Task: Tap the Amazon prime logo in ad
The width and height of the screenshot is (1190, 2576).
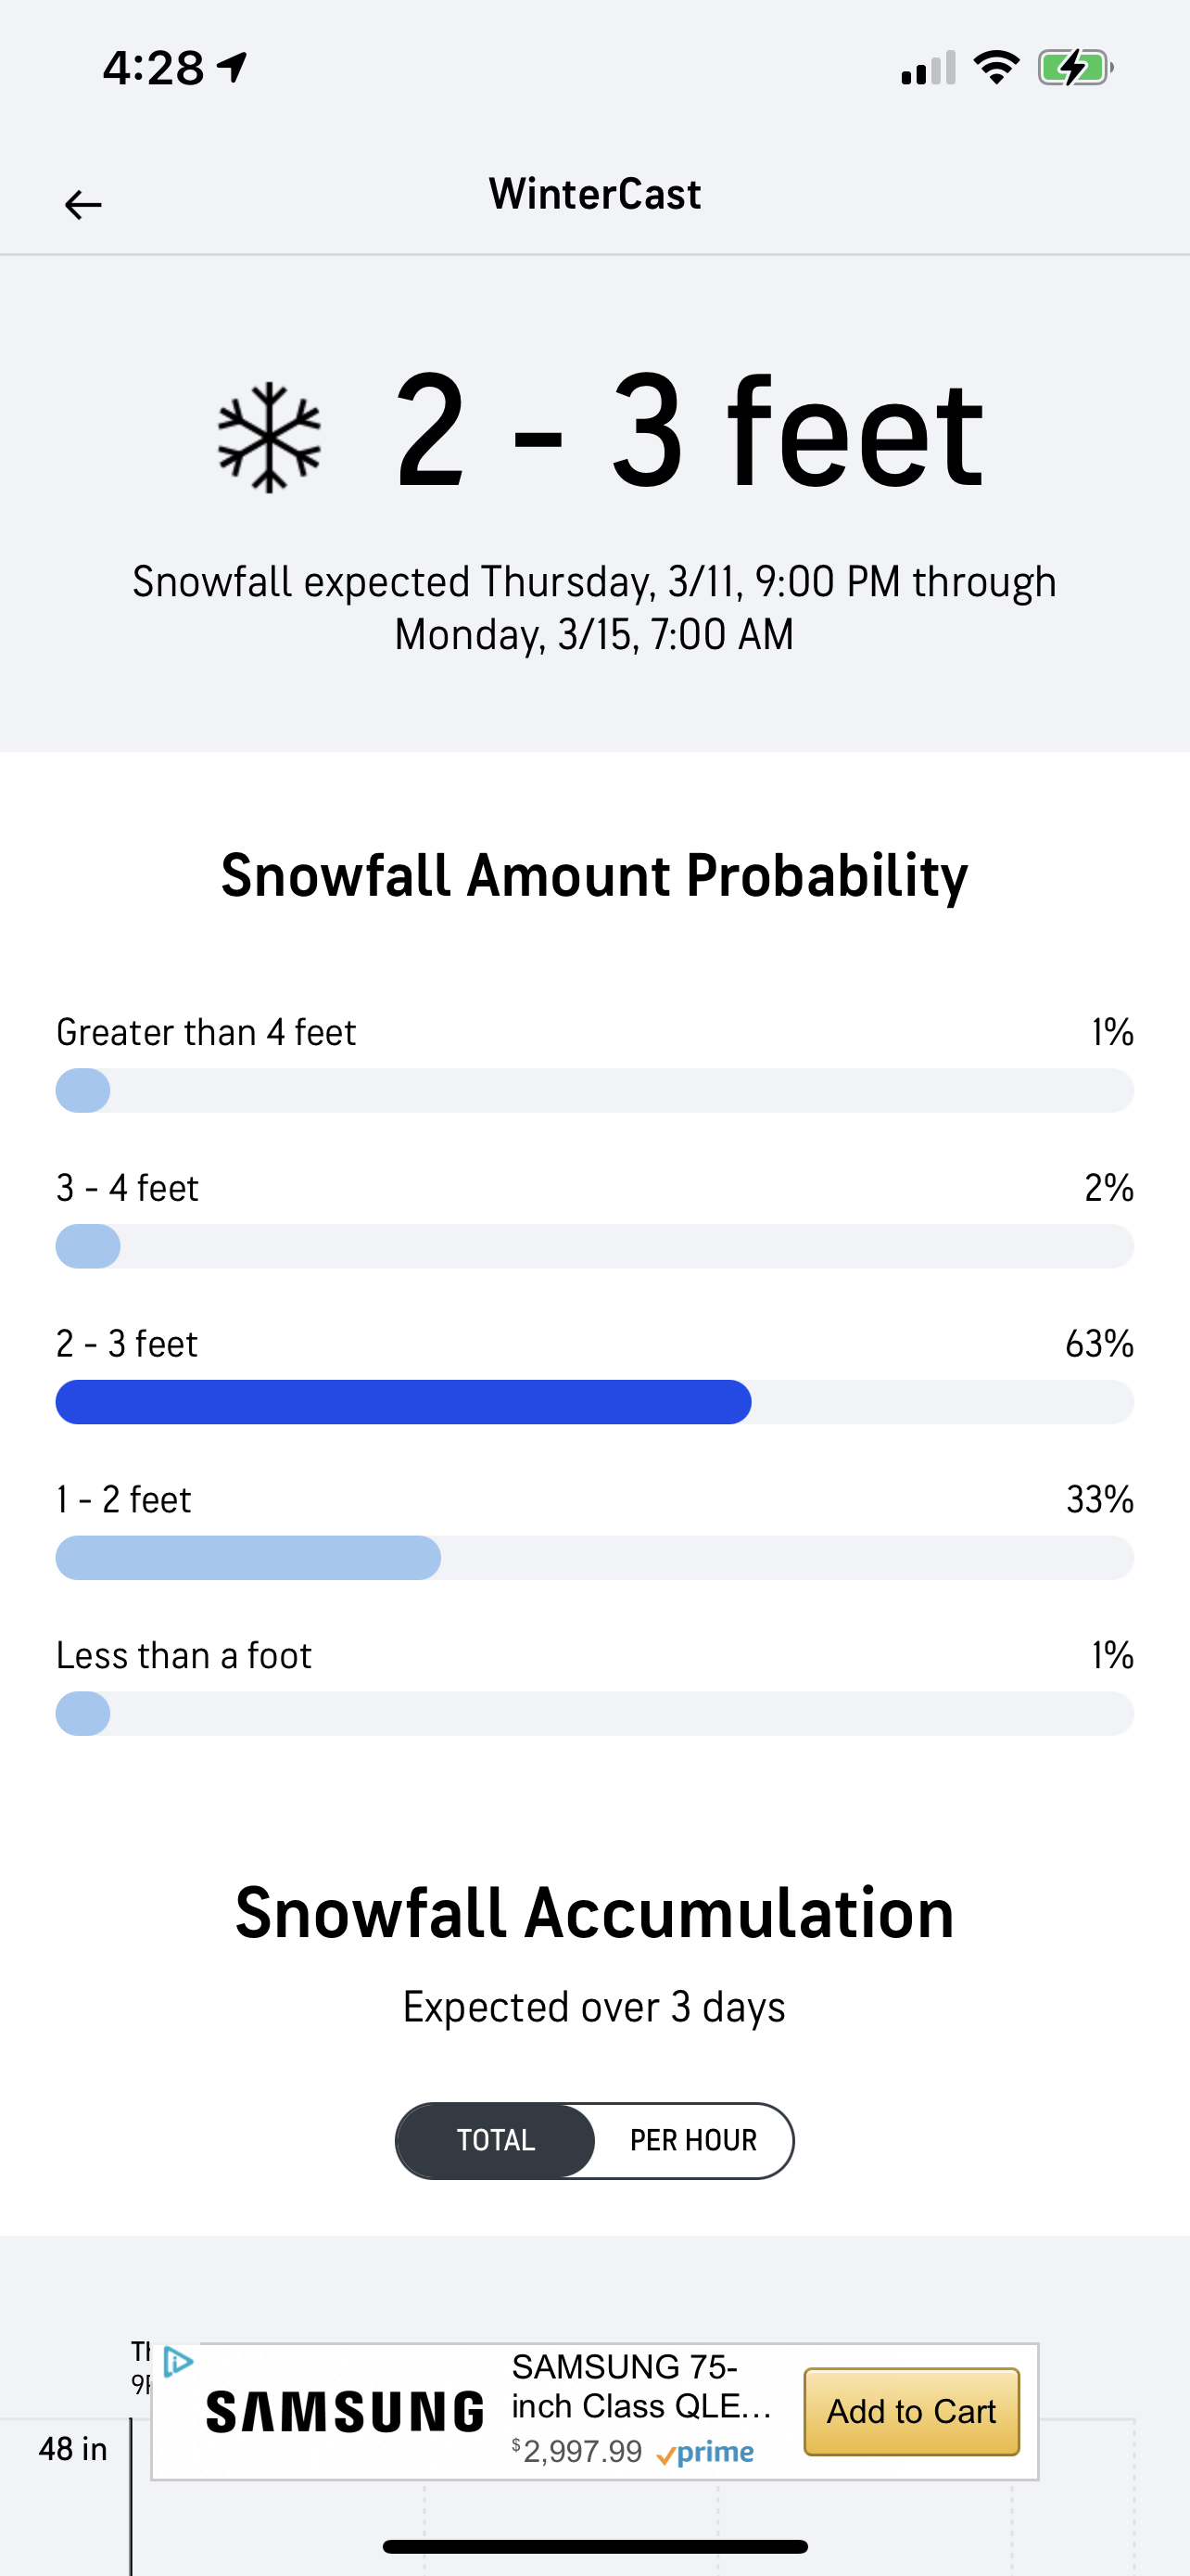Action: pos(705,2453)
